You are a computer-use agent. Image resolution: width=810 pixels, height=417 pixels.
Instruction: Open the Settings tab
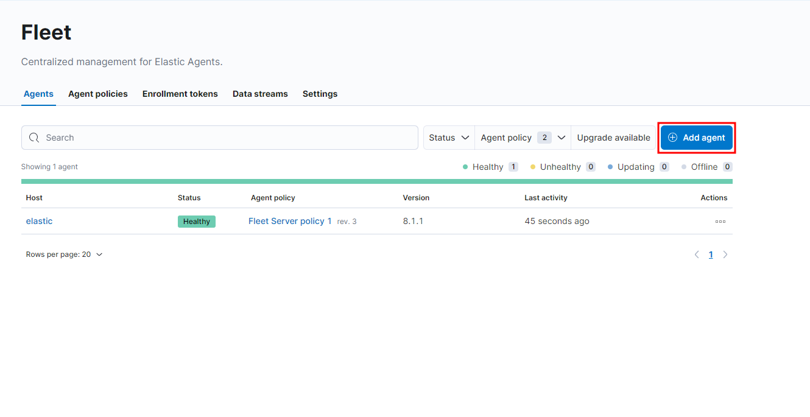tap(320, 94)
